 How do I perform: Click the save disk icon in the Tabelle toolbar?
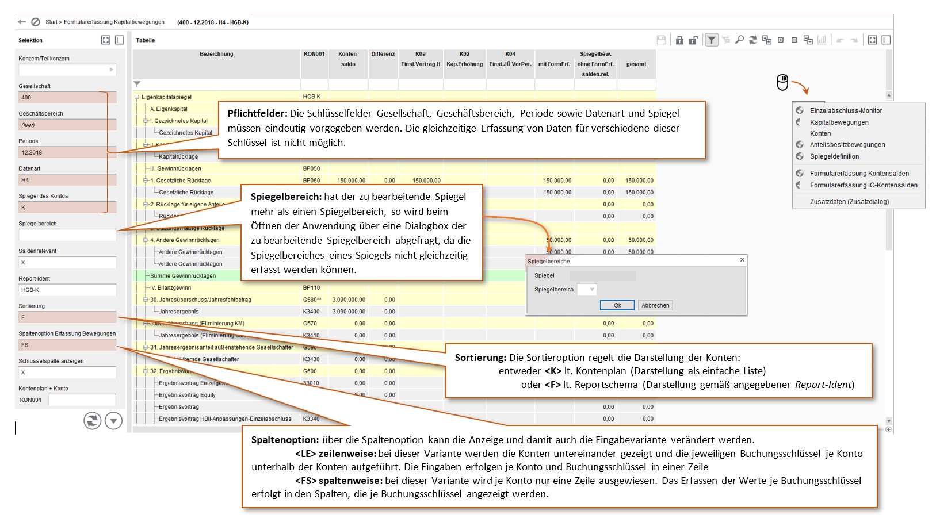pos(662,40)
